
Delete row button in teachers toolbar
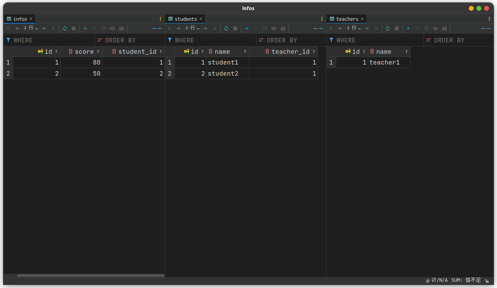pos(417,28)
